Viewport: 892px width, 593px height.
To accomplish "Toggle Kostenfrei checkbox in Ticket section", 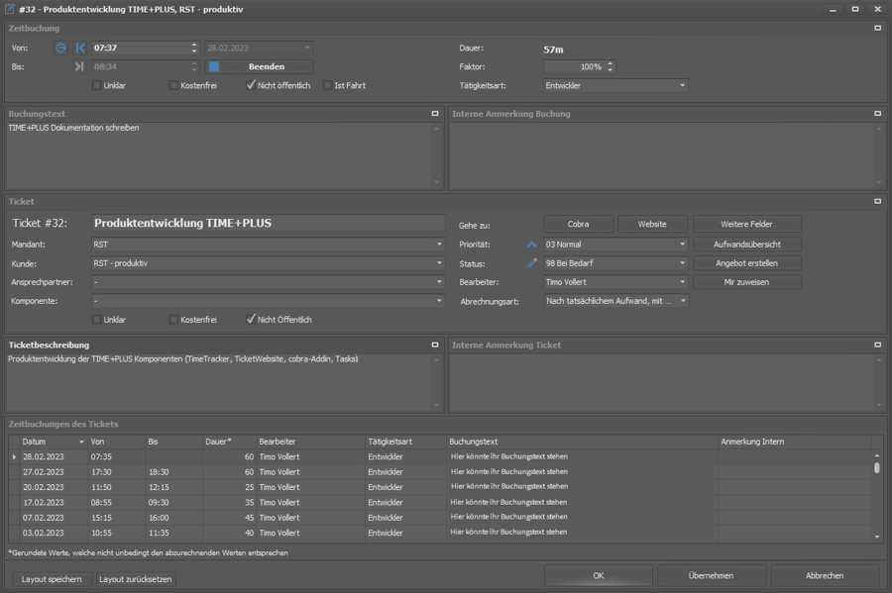I will pos(173,319).
